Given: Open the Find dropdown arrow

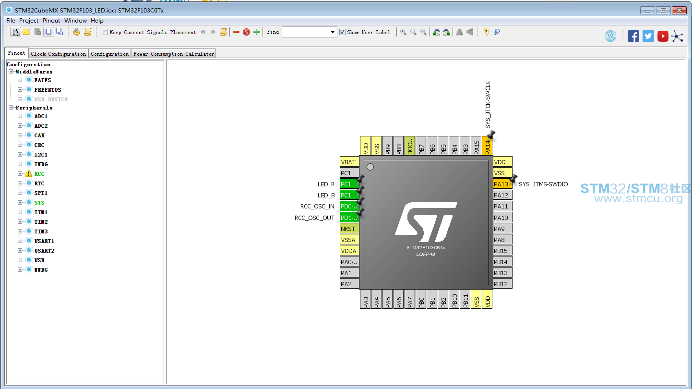Looking at the screenshot, I should point(333,32).
